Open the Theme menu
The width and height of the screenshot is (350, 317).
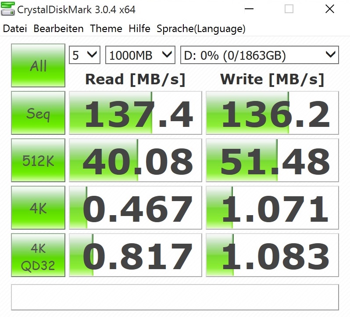click(106, 29)
